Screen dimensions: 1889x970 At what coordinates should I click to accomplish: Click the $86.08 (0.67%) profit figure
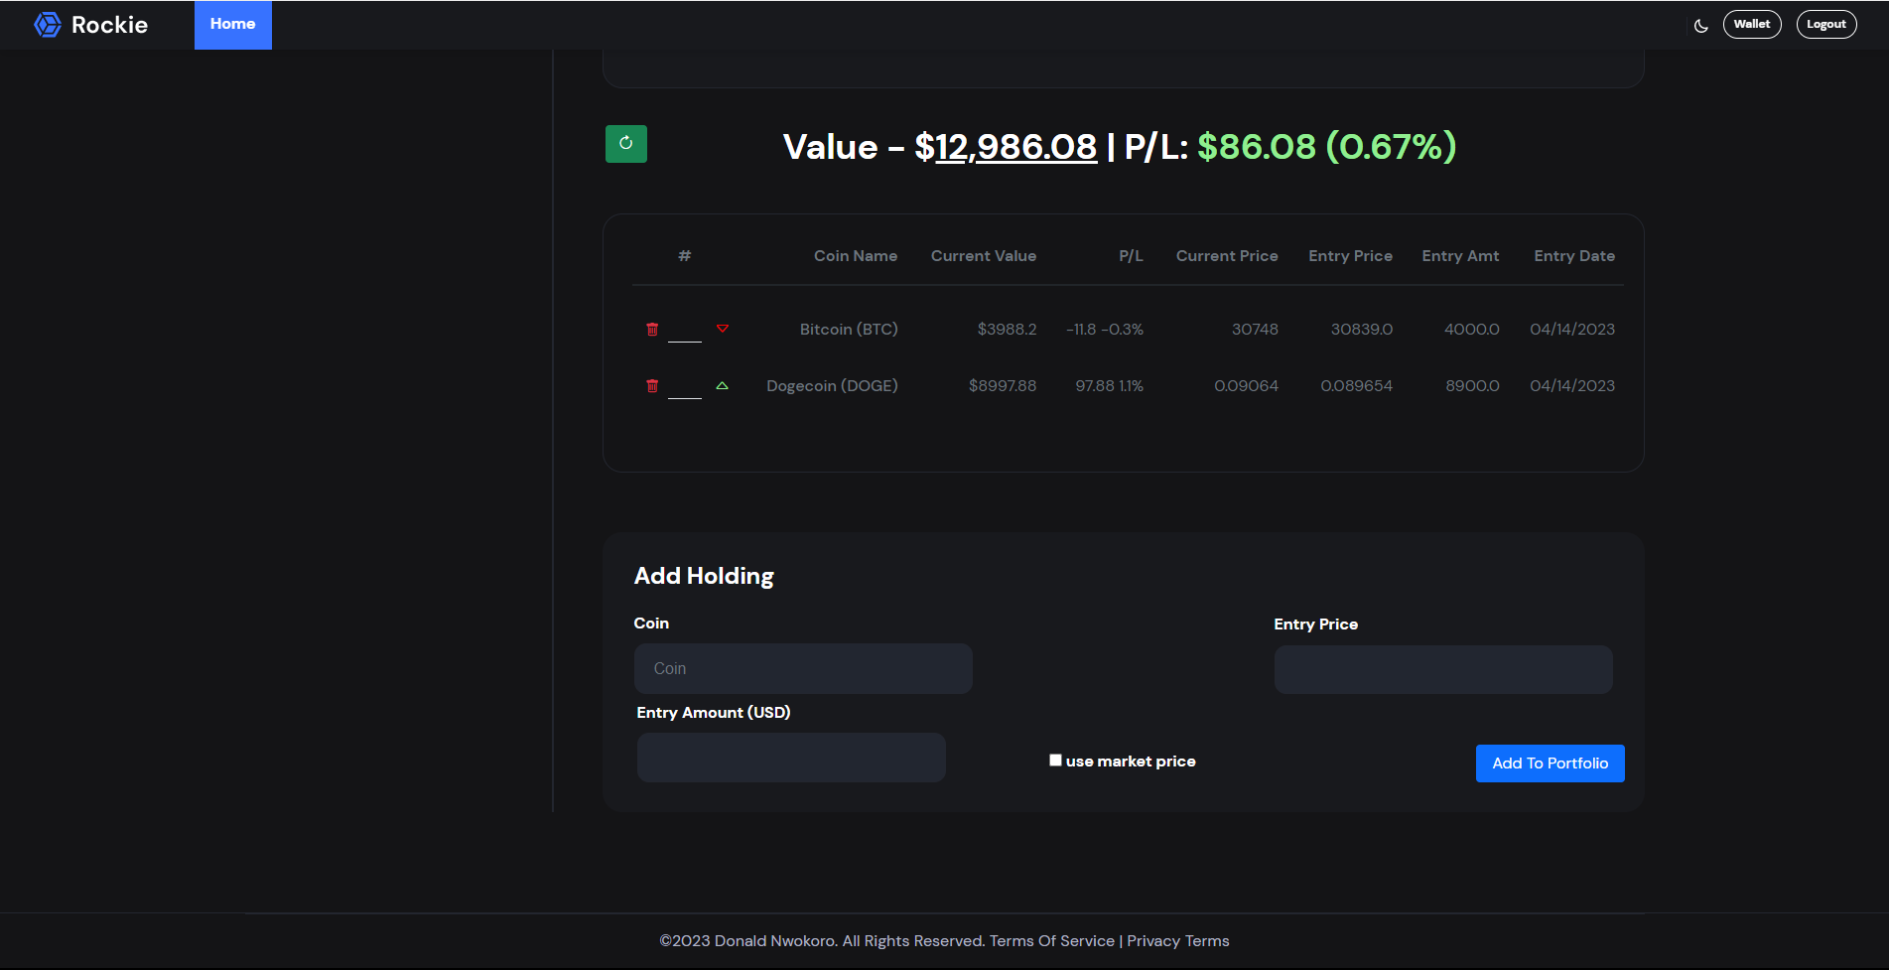point(1327,147)
